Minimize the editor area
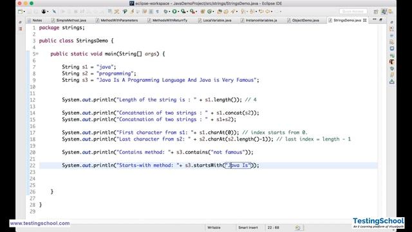This screenshot has height=232, width=412. pos(375,19)
